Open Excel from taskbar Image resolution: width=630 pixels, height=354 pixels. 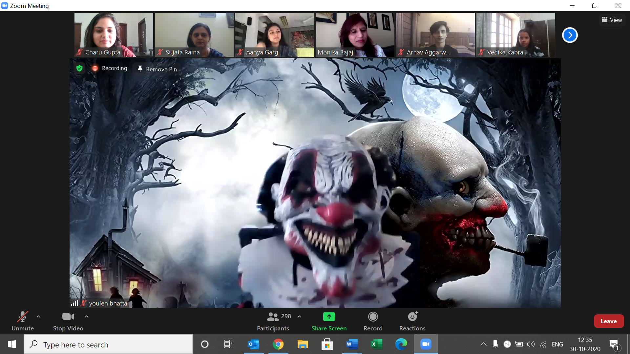(x=376, y=344)
